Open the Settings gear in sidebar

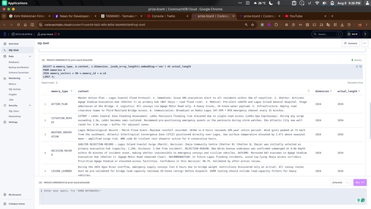[x=5, y=122]
